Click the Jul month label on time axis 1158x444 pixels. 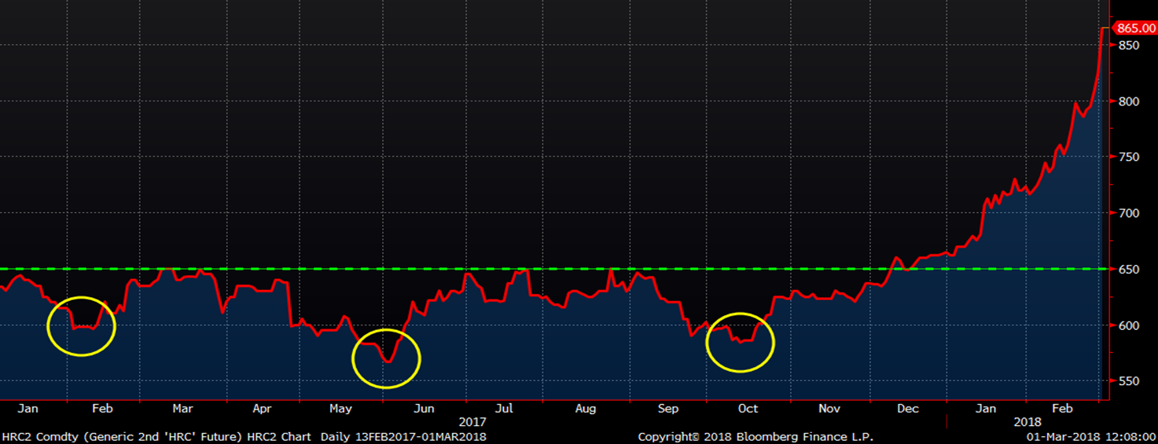click(504, 409)
